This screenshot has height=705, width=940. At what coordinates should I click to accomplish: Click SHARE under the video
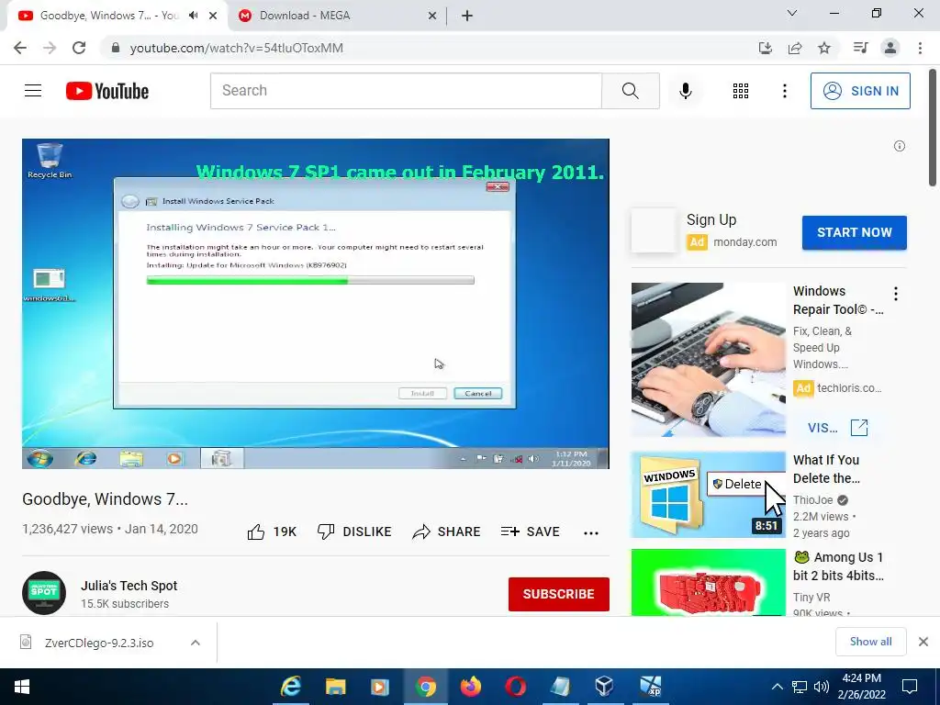coord(446,532)
